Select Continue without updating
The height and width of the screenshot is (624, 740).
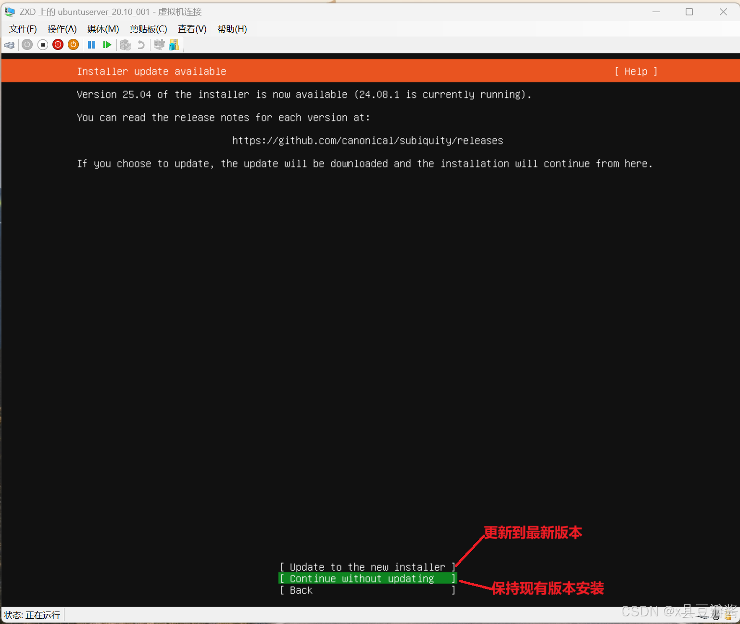(367, 578)
